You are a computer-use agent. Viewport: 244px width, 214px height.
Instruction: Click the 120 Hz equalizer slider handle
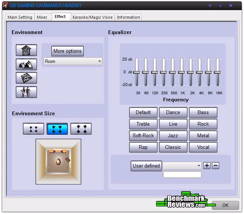pos(154,73)
